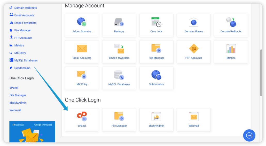Click the Email Accounts envelope card icon
This screenshot has height=146, width=266.
click(x=82, y=49)
